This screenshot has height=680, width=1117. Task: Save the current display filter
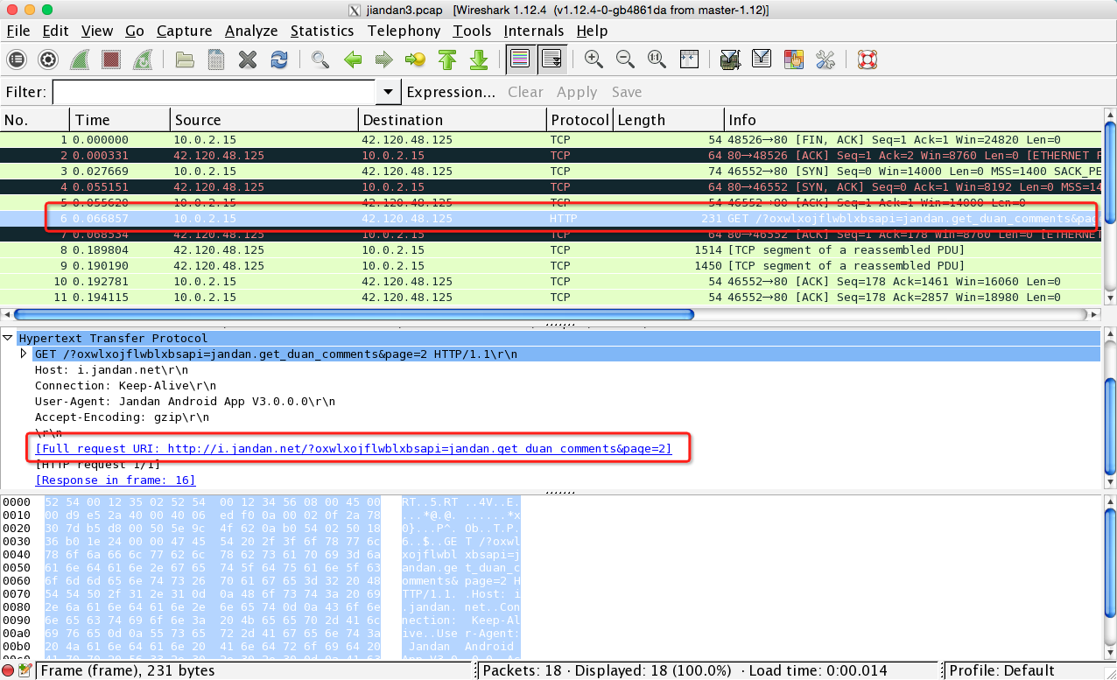[627, 92]
